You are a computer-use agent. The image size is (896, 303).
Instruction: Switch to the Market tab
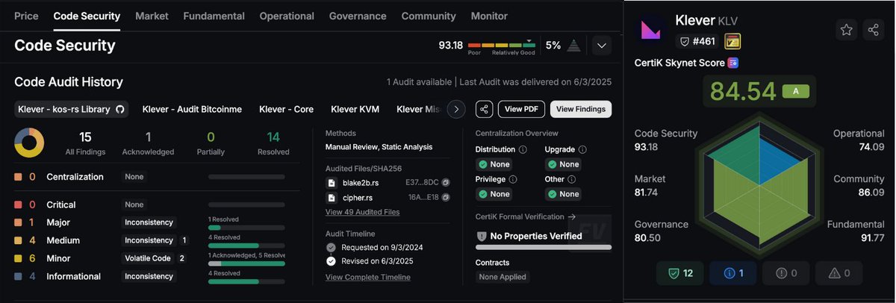click(152, 16)
